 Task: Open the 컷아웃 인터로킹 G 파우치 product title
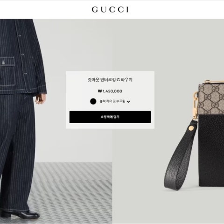coord(110,80)
